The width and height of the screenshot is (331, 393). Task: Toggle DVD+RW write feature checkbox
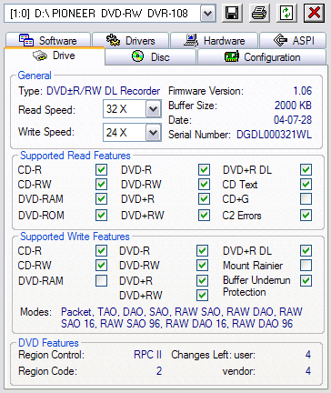coord(202,295)
